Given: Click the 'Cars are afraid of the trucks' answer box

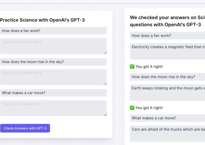Looking at the screenshot, I should (x=168, y=134).
